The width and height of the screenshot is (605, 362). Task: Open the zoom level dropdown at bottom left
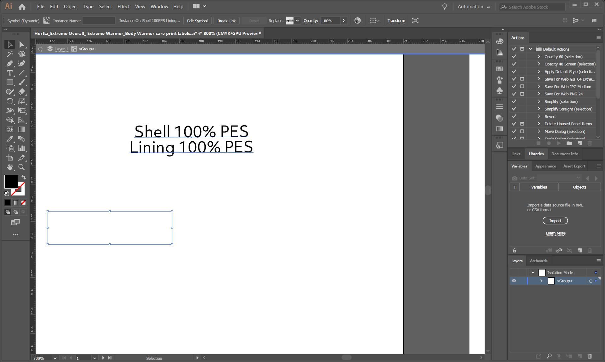(55, 358)
